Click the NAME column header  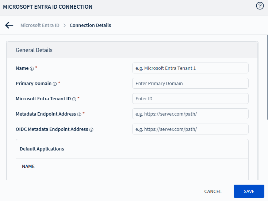click(x=28, y=166)
